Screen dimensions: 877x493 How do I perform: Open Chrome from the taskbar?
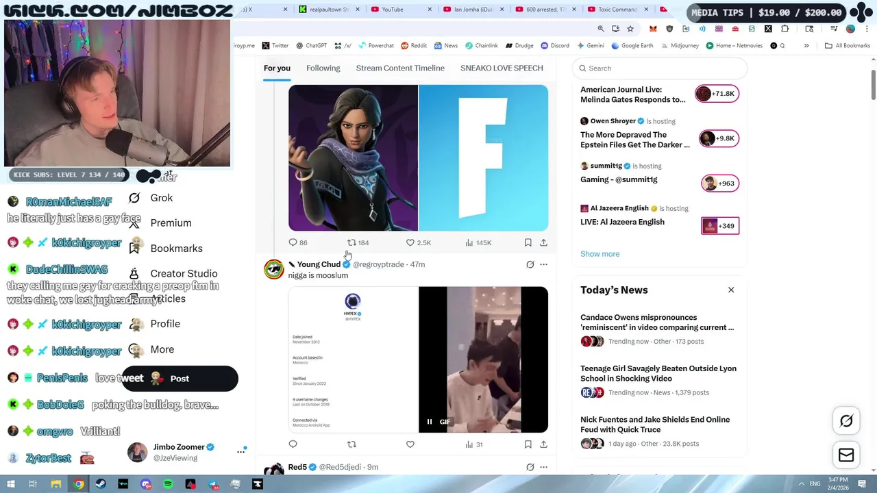click(x=79, y=484)
